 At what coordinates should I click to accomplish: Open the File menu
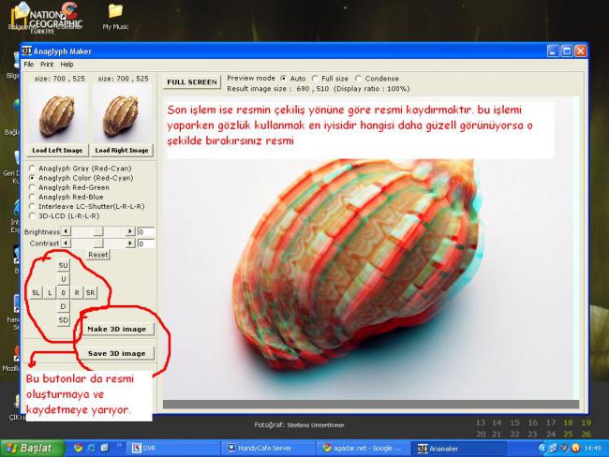29,65
